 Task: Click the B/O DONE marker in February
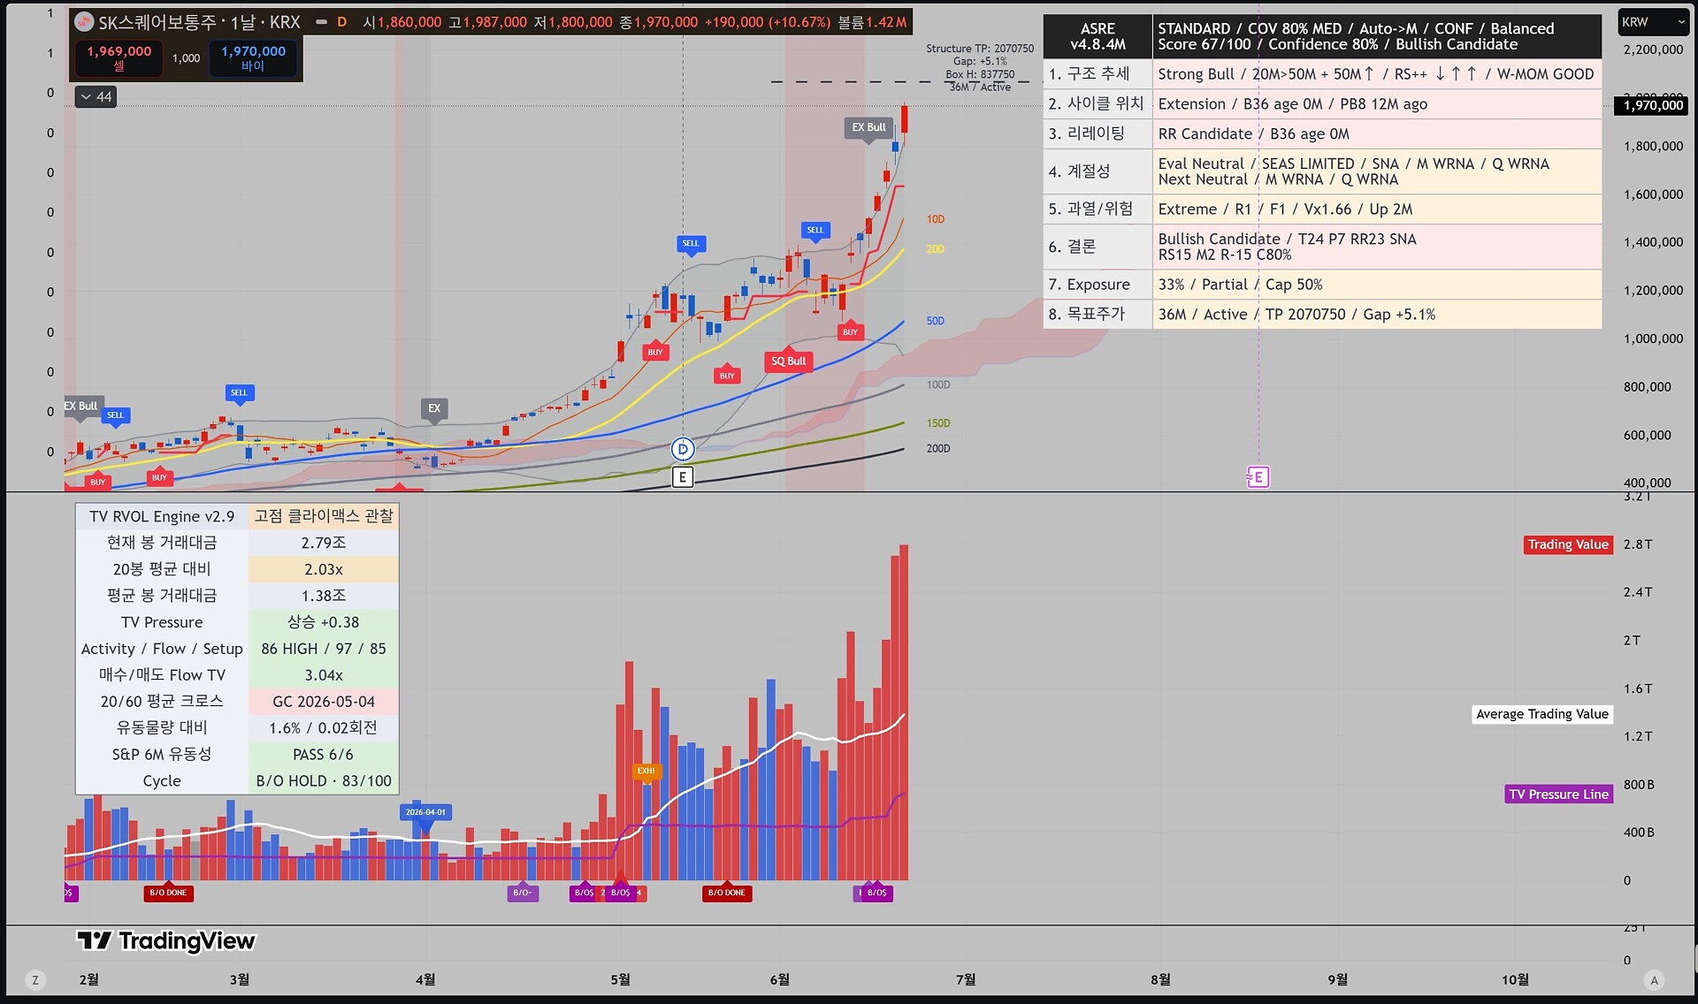point(168,893)
